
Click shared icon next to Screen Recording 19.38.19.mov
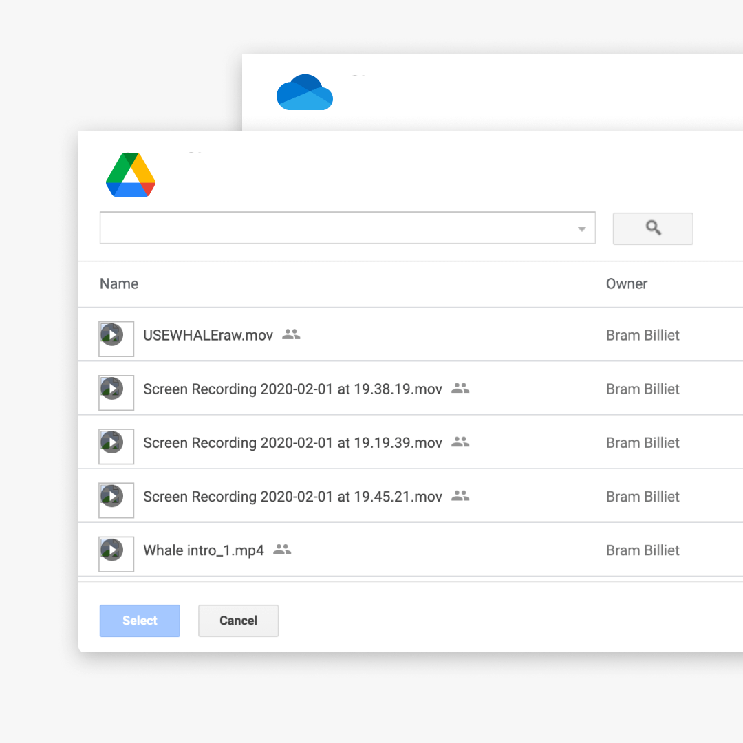click(x=460, y=388)
